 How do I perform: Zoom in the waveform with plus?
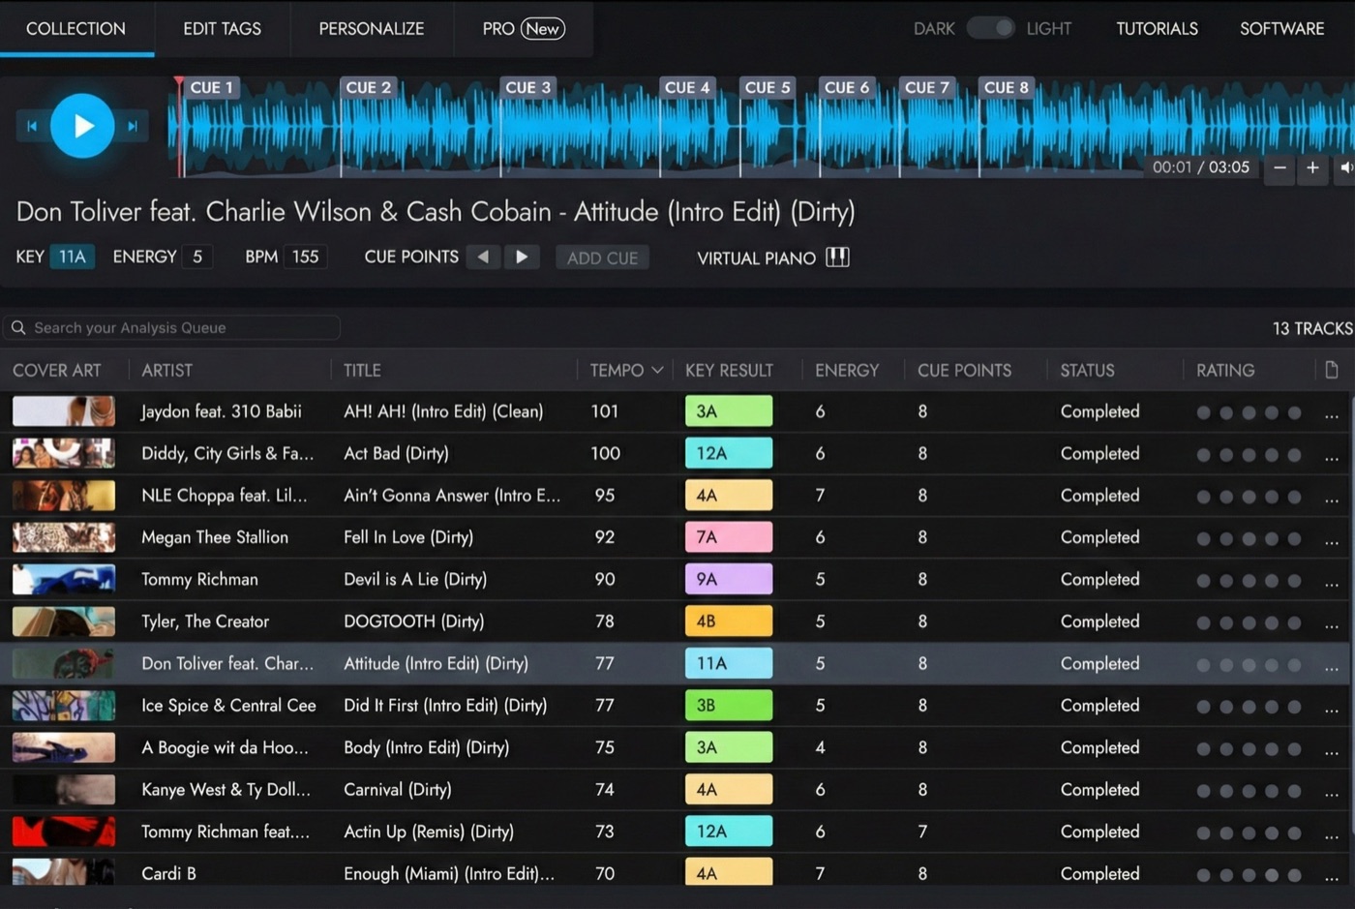(1312, 167)
